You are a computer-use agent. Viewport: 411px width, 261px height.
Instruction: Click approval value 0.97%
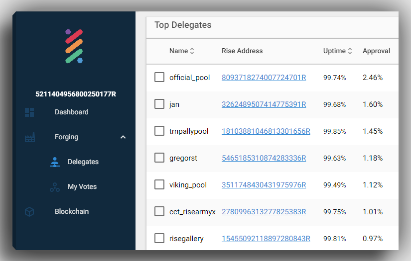click(373, 239)
